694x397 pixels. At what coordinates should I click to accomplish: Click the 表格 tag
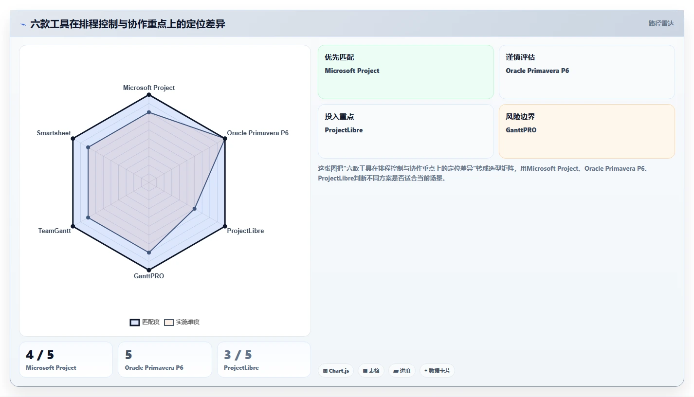[371, 371]
